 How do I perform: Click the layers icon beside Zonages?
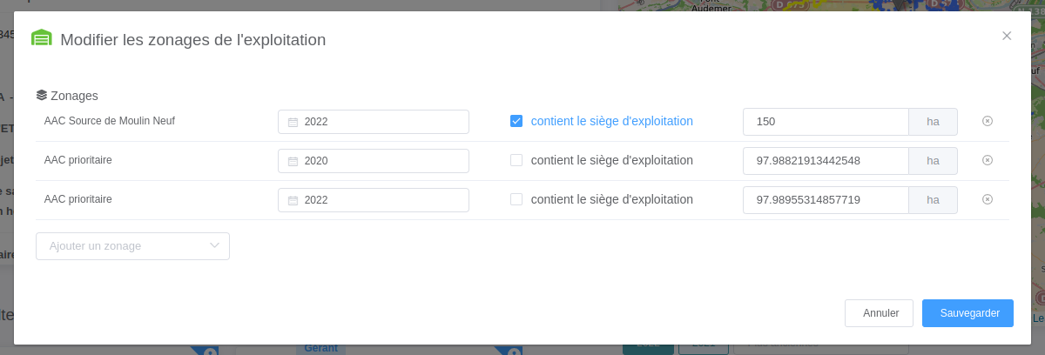click(x=42, y=95)
